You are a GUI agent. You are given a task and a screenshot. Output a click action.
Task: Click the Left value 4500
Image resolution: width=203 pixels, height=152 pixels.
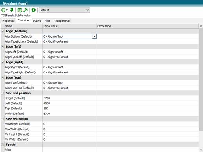coord(47,104)
